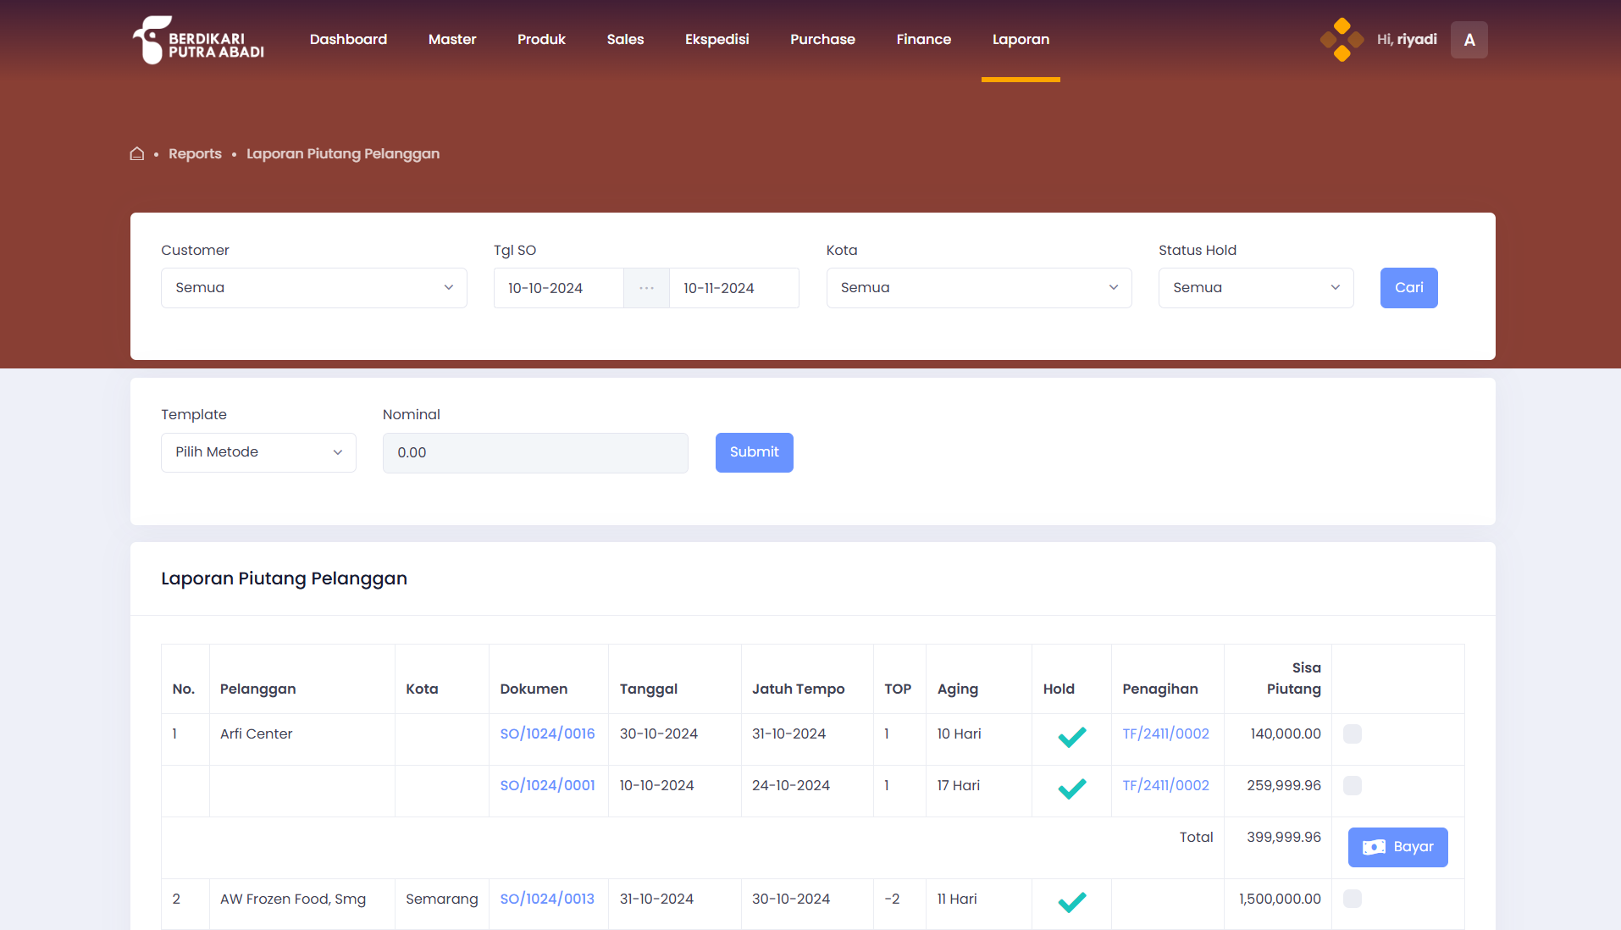Tick the checkbox for the 1,500,000.00 row

(1353, 899)
